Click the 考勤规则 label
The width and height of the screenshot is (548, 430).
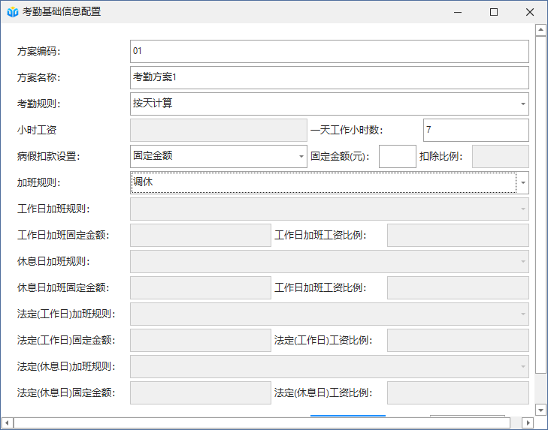point(39,104)
